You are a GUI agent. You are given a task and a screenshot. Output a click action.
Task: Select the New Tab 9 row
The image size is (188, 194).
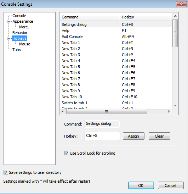[116, 91]
